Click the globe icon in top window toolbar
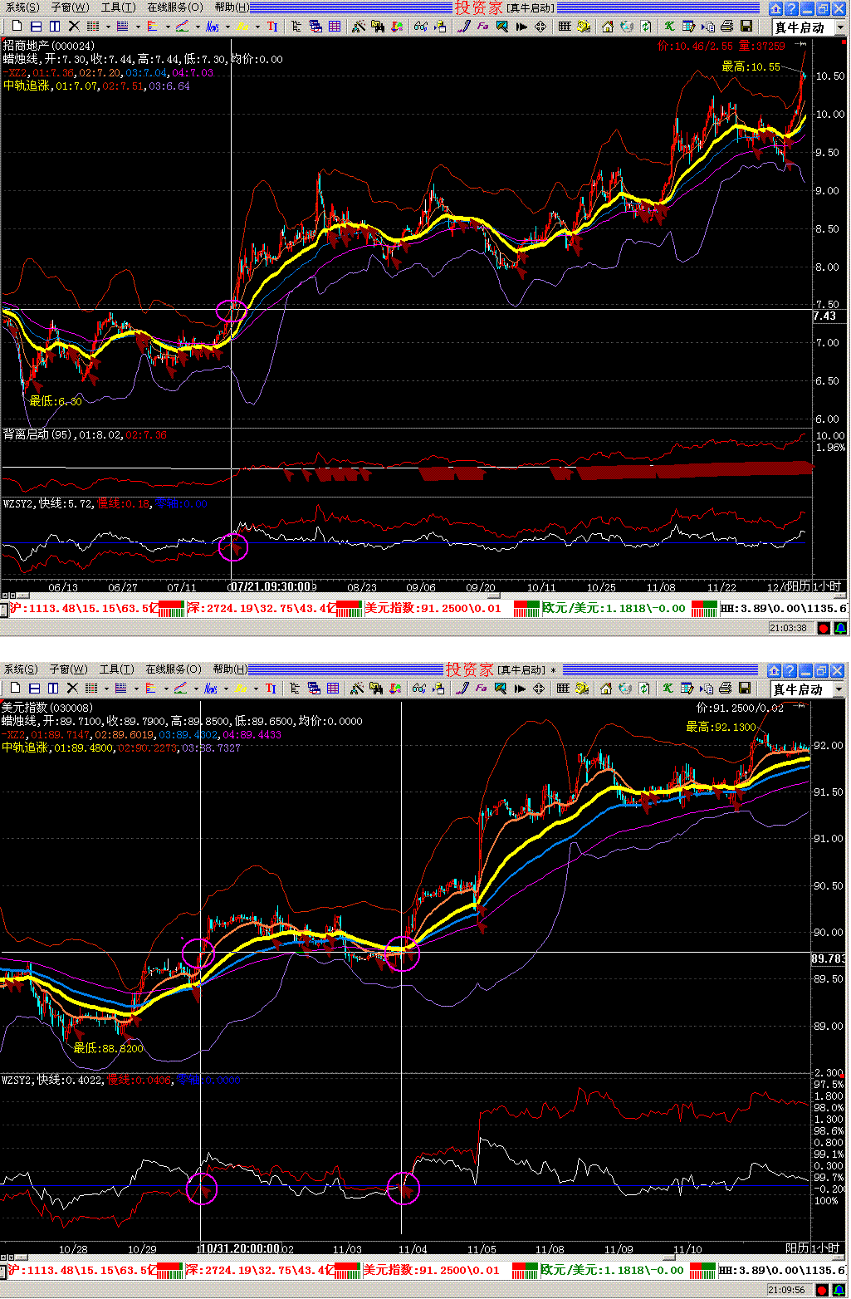 coord(627,27)
